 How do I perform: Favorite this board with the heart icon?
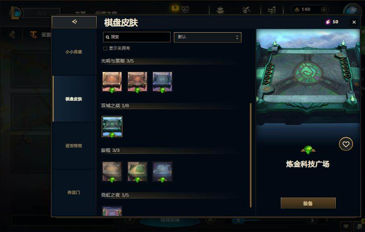pos(346,144)
